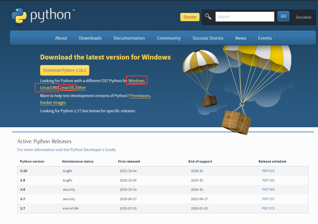This screenshot has width=318, height=224.
Task: Click the Release schedule column header
Action: click(272, 162)
